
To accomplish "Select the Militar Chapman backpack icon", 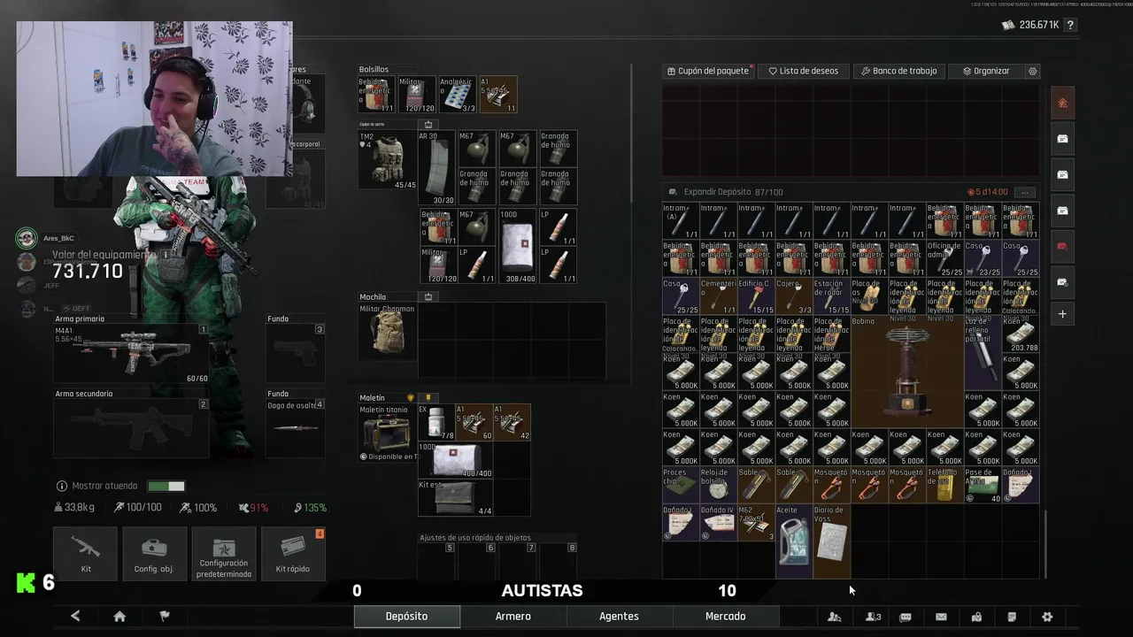I will tap(387, 332).
